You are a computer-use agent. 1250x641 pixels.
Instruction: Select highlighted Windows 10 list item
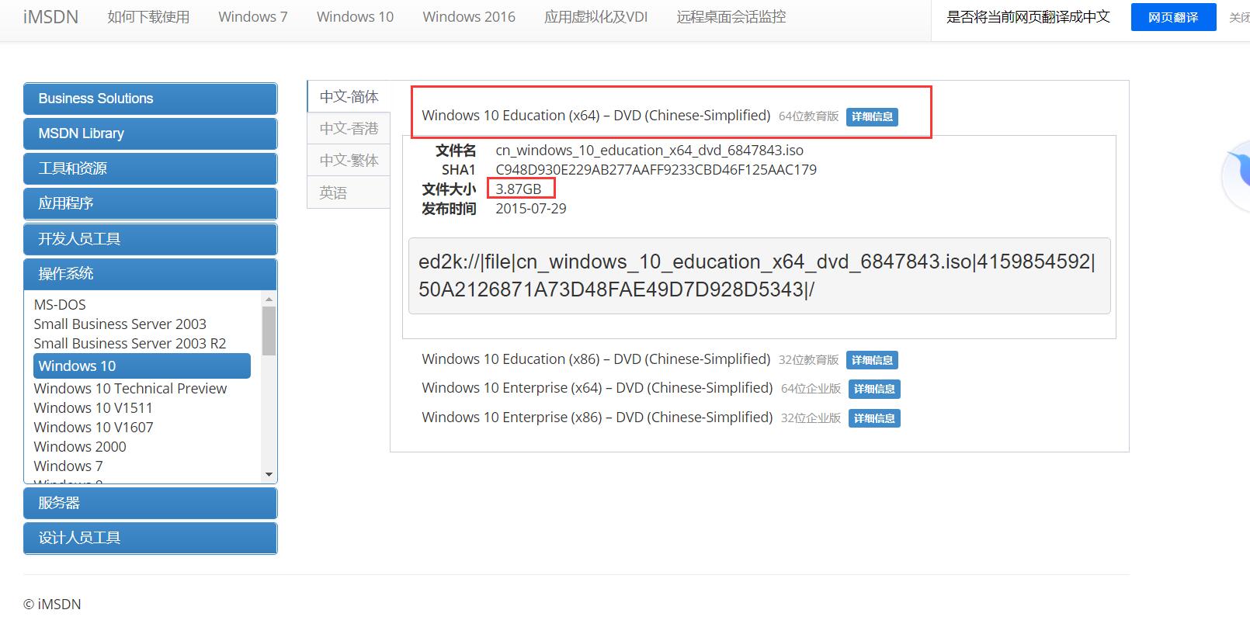142,366
